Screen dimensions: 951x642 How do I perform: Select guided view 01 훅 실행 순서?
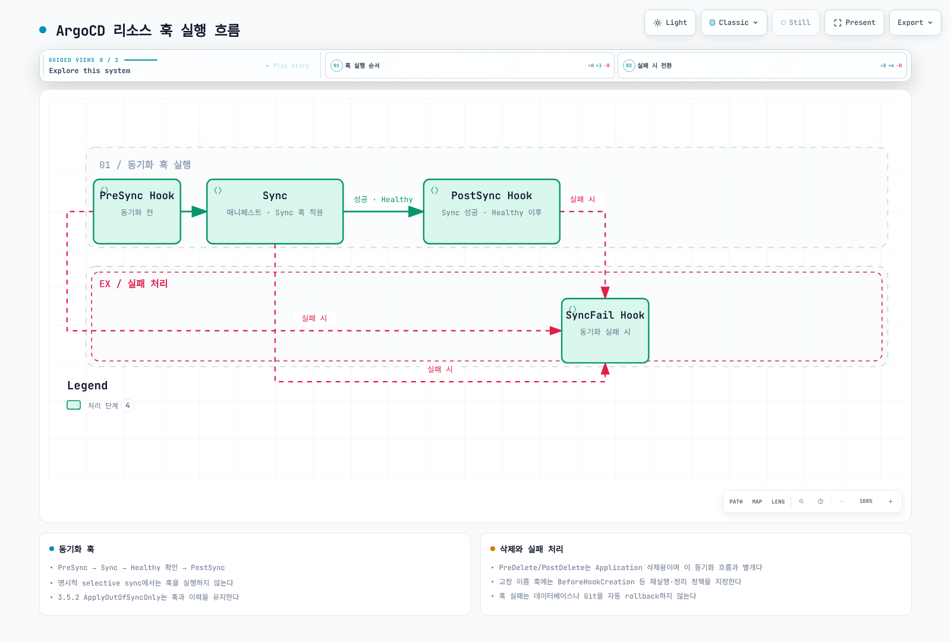pos(470,65)
